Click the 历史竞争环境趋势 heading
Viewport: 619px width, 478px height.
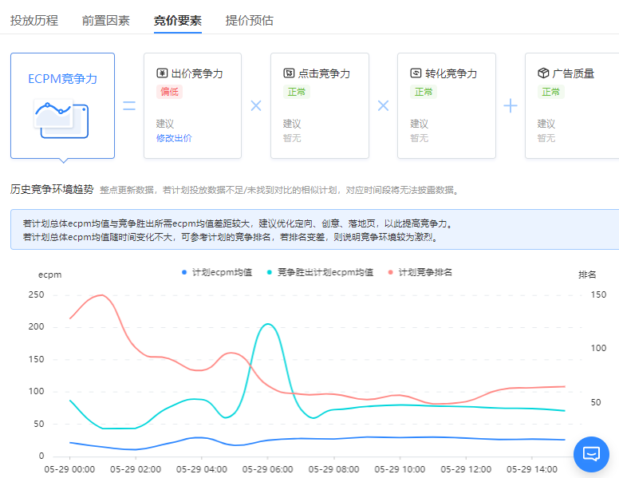tap(52, 190)
